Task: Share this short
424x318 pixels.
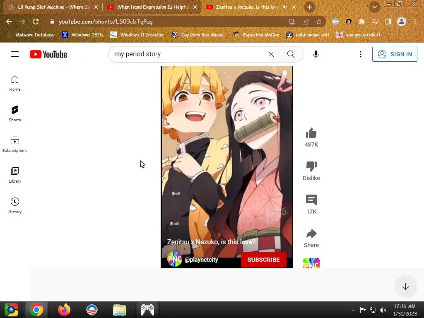Action: click(x=311, y=234)
